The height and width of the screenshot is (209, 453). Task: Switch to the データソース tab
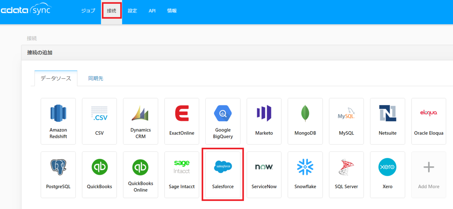56,78
